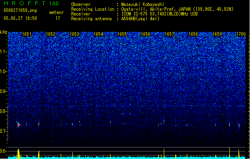Viewport: 250px width, 159px height.
Task: Click the Receiver field label
Action: [x=81, y=14]
